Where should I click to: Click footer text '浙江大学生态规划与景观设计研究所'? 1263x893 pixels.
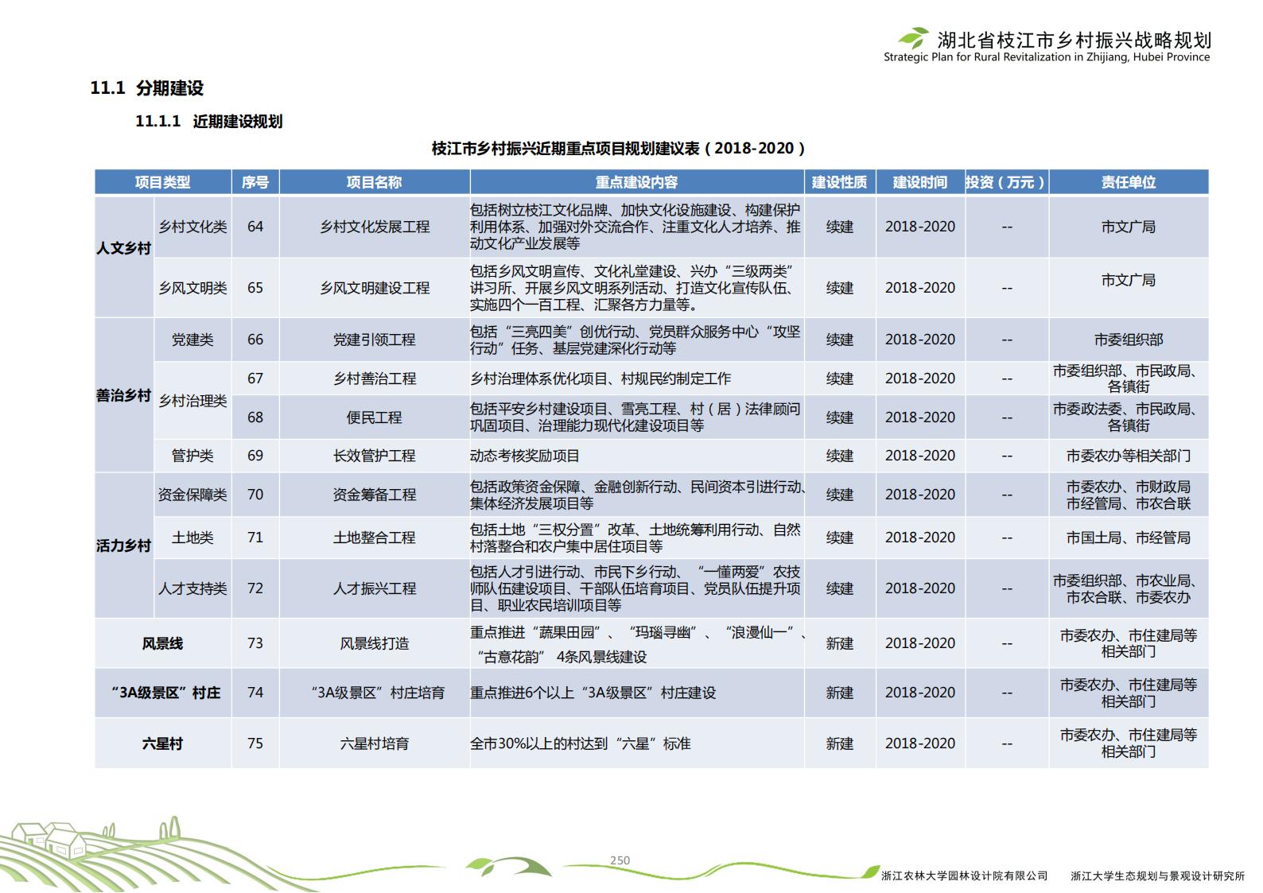1157,876
